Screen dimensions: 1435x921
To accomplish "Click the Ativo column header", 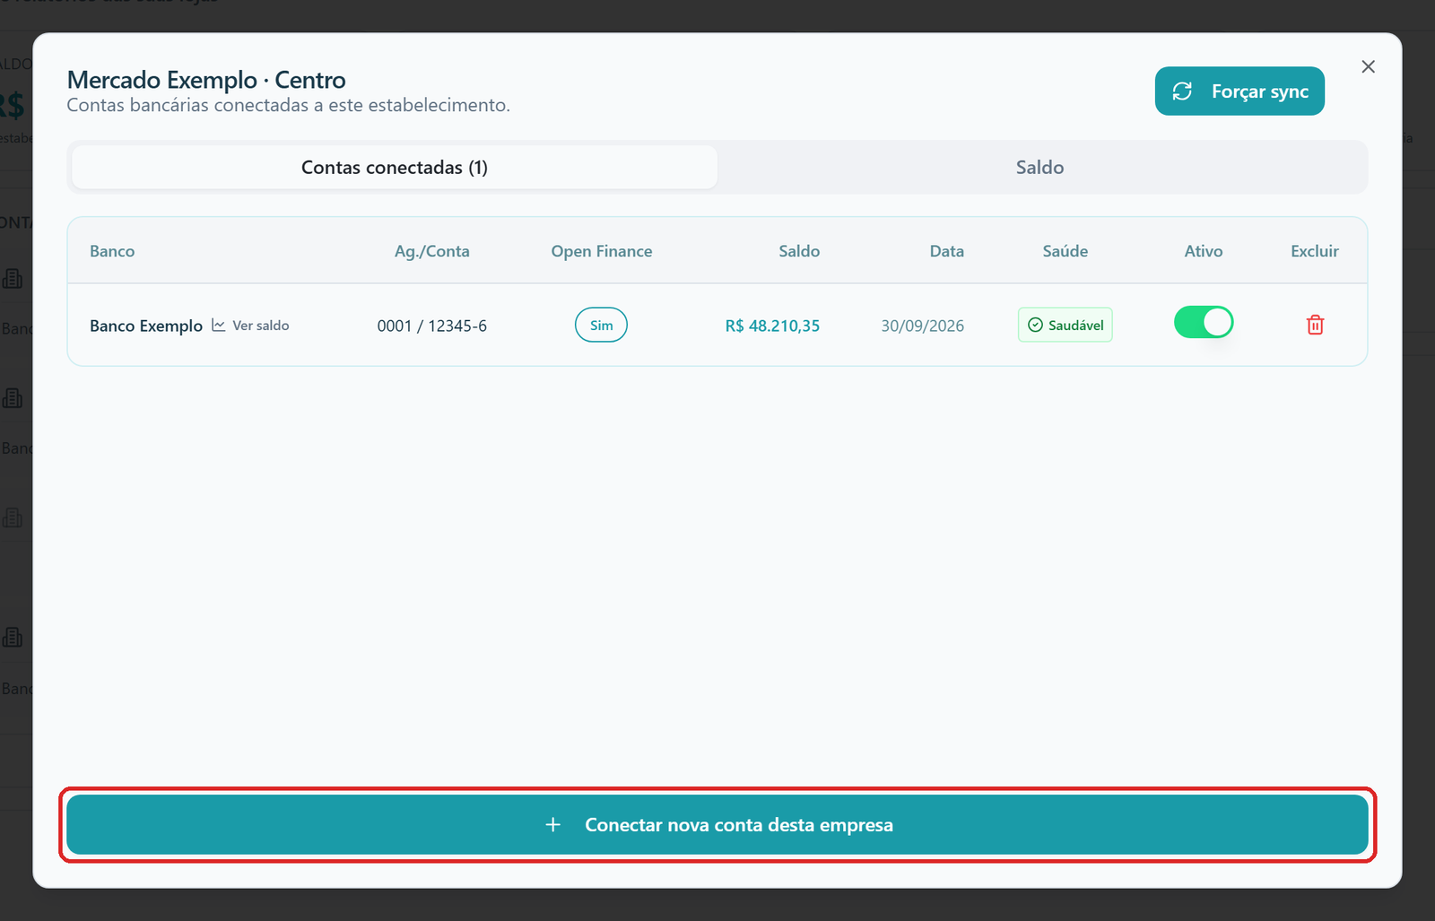I will 1204,251.
